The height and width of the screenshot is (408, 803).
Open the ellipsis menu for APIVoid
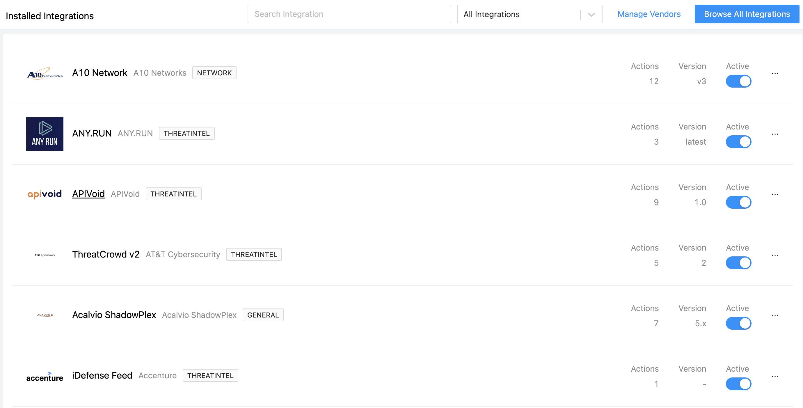click(776, 194)
